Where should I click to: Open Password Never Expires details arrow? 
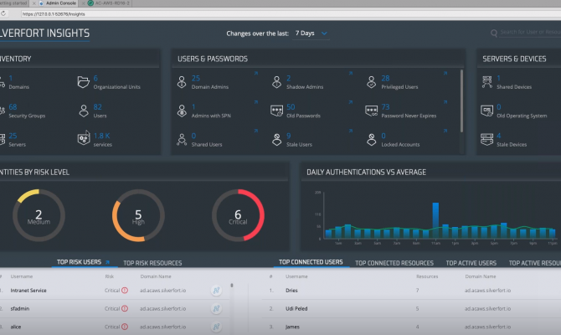click(x=445, y=102)
